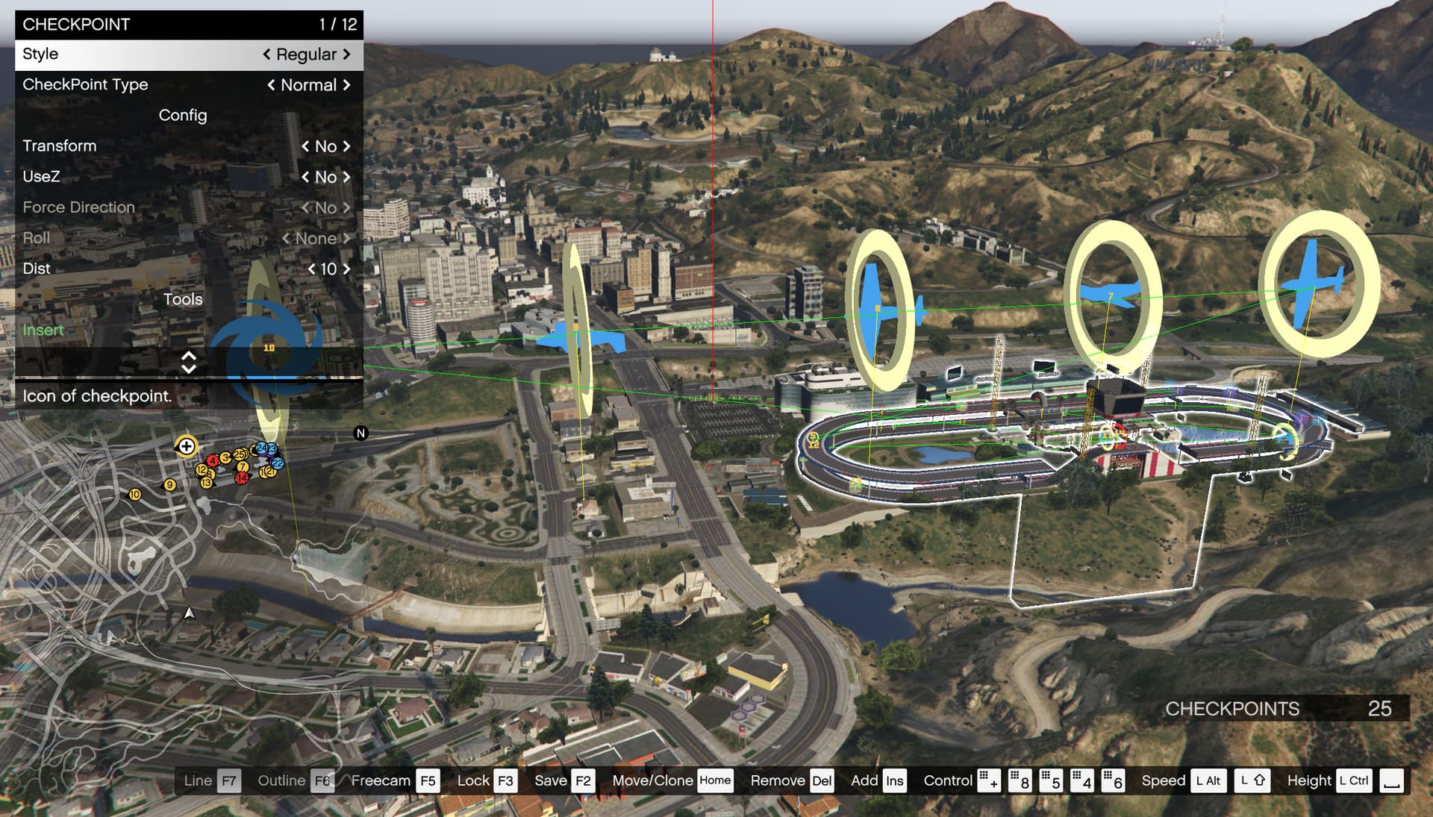Select the Insert menu item
Image resolution: width=1433 pixels, height=817 pixels.
189,330
